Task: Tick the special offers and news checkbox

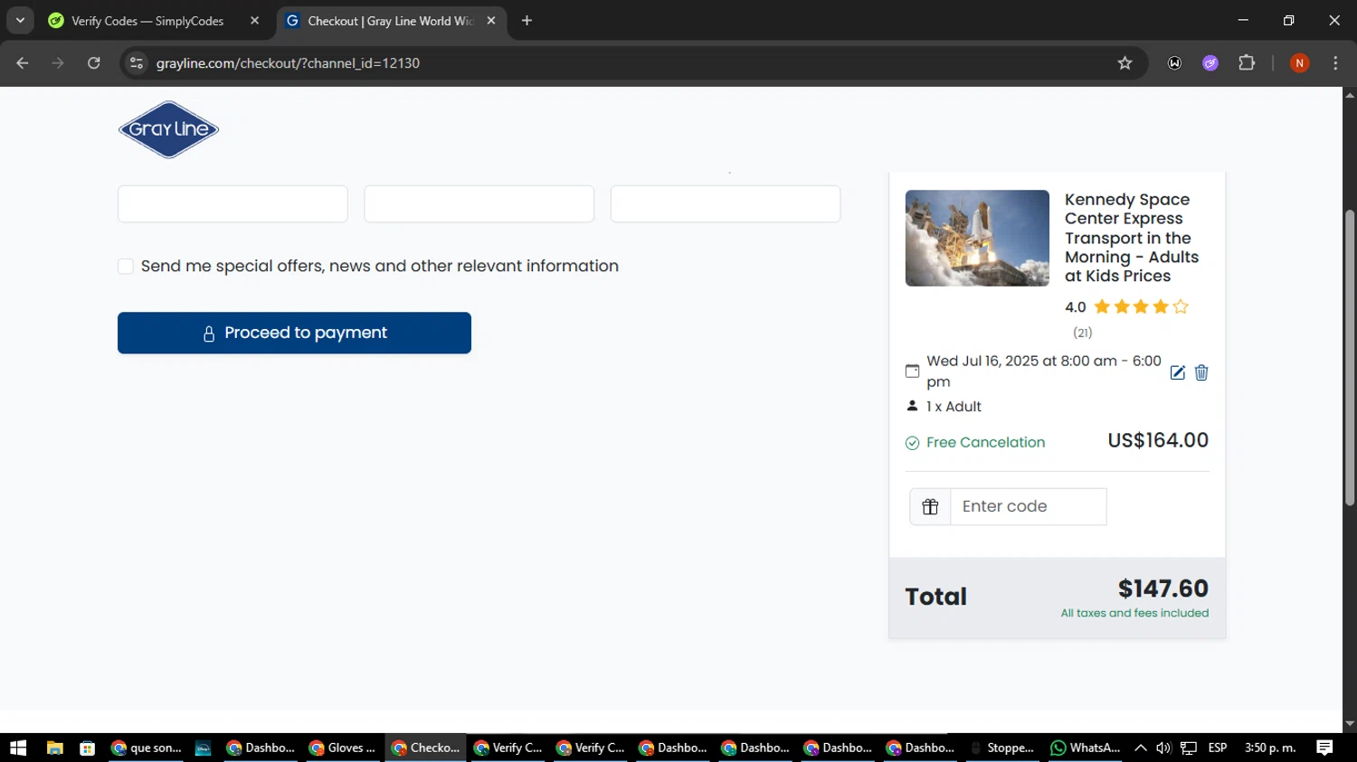Action: click(126, 266)
